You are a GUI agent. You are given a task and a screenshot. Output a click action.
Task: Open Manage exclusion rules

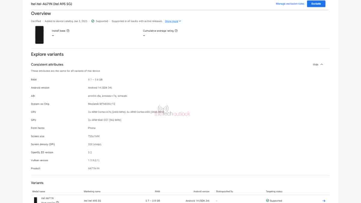coord(290,4)
